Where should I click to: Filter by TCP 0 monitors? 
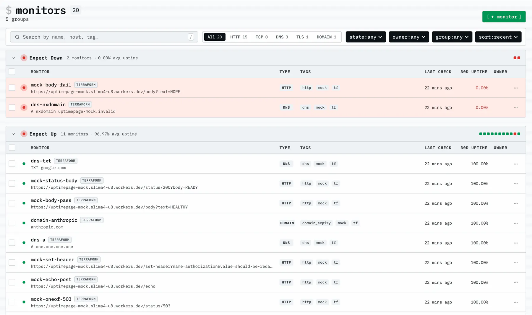click(x=262, y=37)
